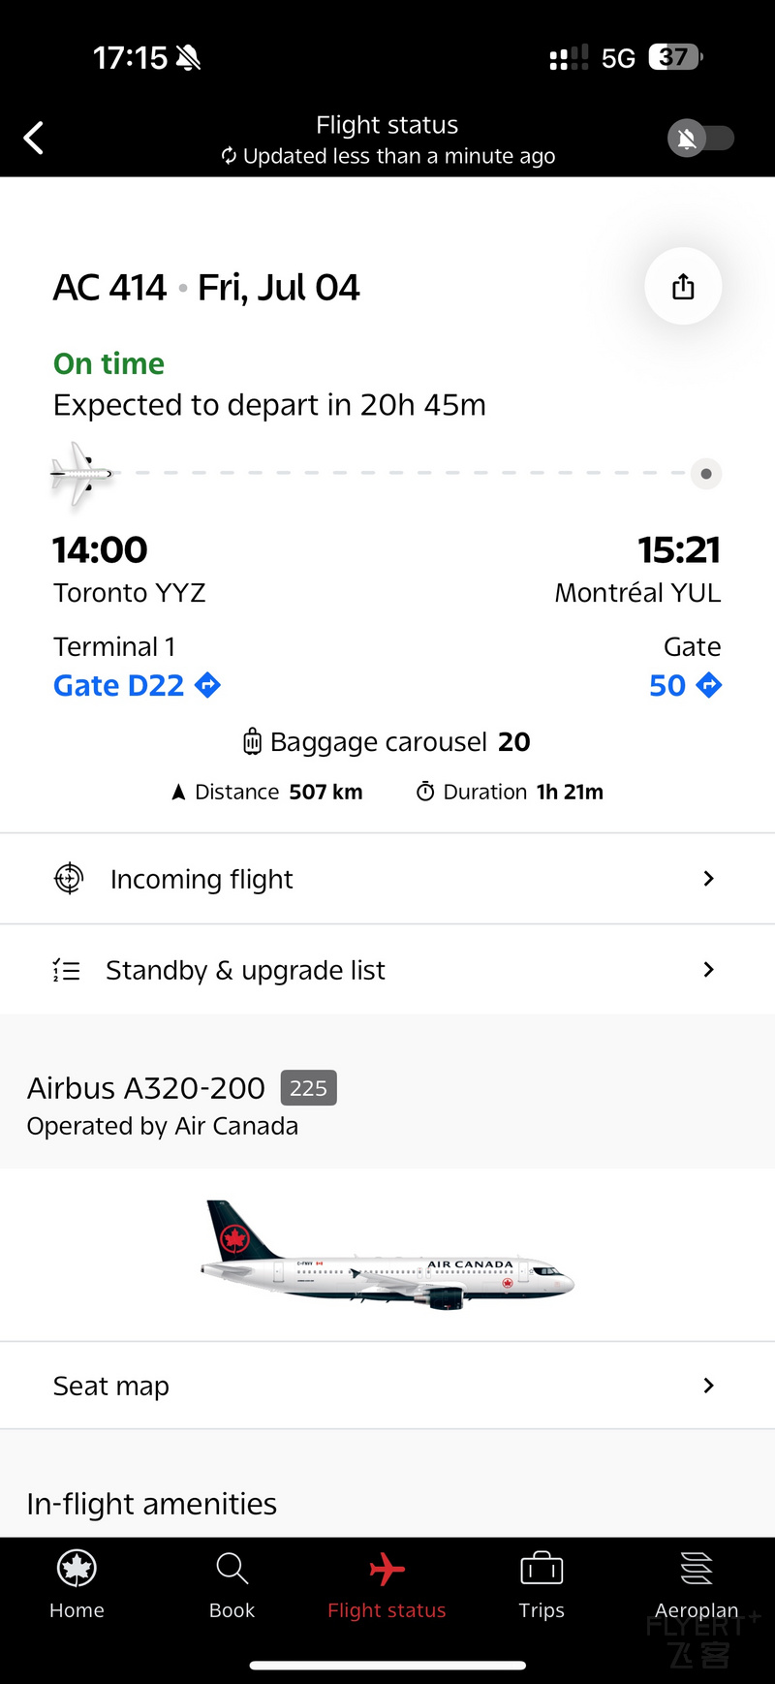775x1684 pixels.
Task: Tap the plane on the progress line
Action: [81, 473]
